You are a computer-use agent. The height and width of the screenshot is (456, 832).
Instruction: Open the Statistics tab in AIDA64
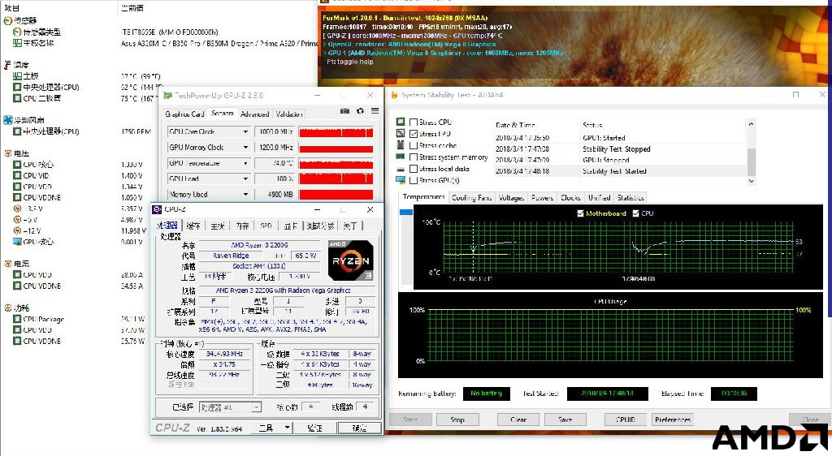[x=630, y=197]
